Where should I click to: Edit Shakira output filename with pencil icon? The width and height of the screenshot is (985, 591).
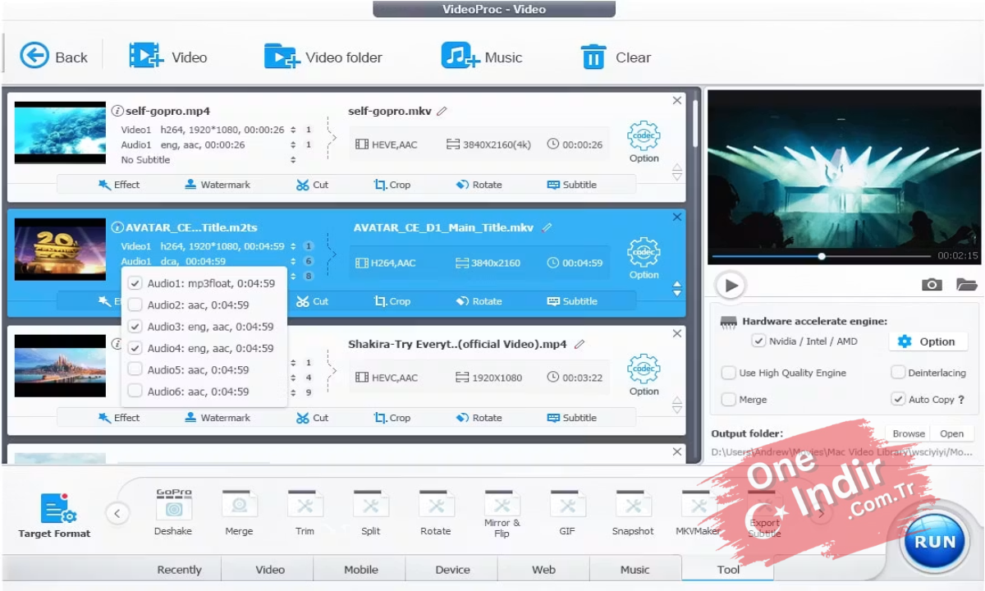pos(580,344)
